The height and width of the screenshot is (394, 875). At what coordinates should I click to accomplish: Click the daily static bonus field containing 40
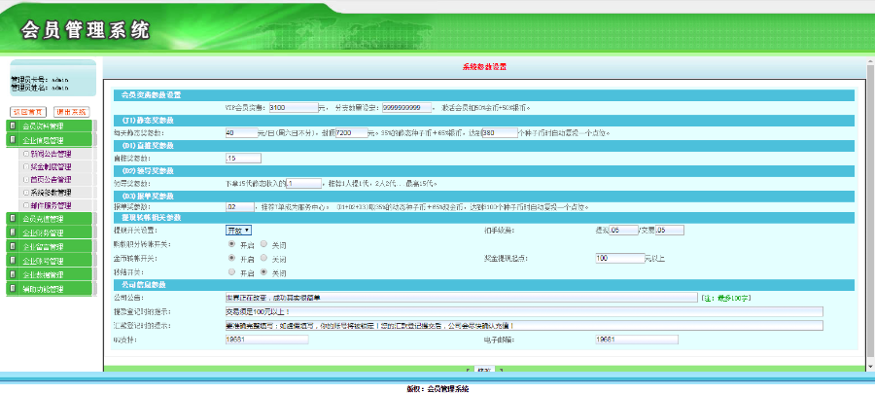pos(242,133)
